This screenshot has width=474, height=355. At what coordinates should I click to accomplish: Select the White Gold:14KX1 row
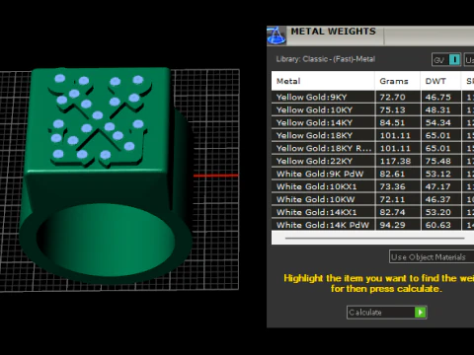[x=372, y=213]
